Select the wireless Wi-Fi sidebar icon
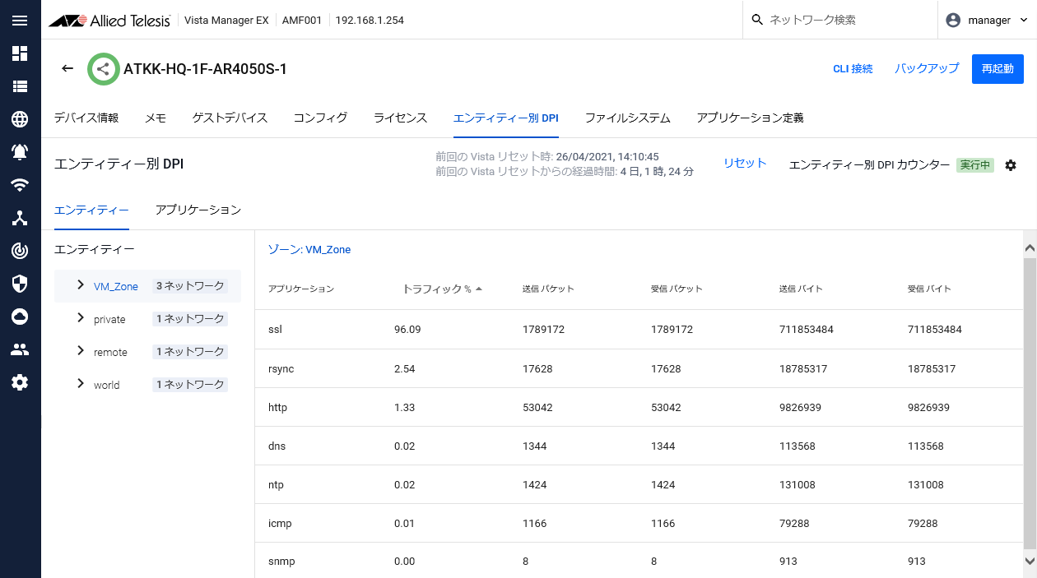1037x578 pixels. (x=20, y=185)
